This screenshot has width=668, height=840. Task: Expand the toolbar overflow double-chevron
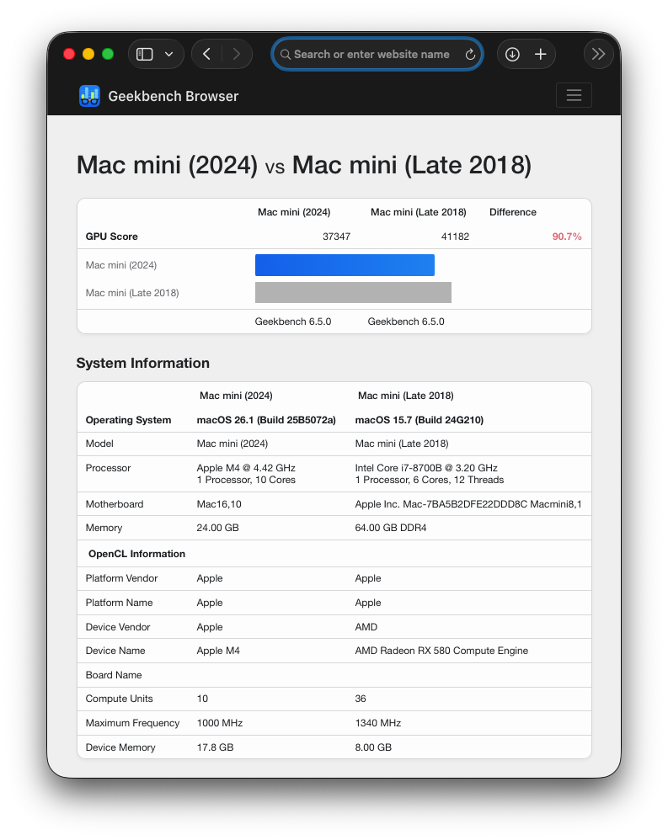click(x=598, y=54)
